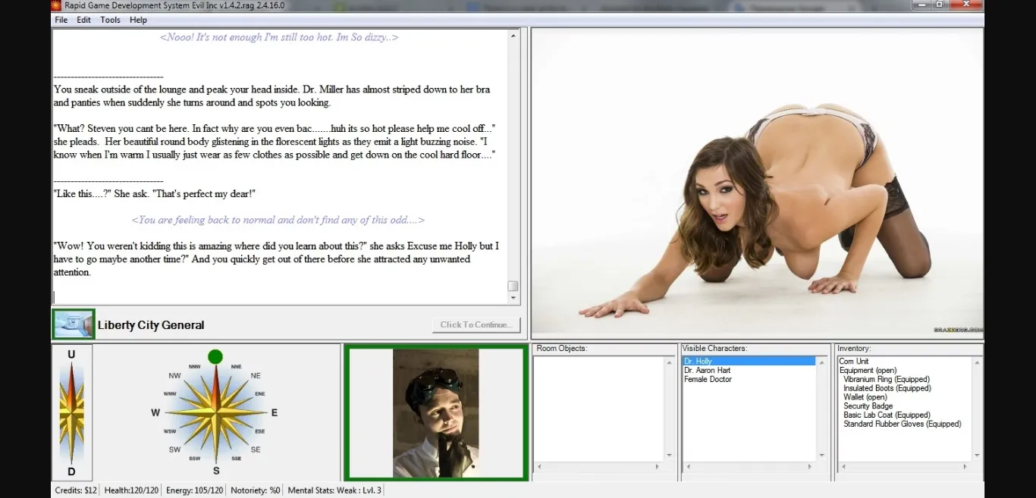Select Com Unit in Inventory
Screen dimensions: 1036x498
854,362
